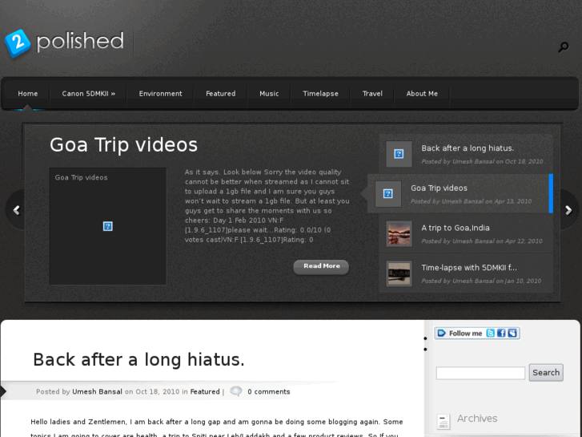Focus the sidebar search input field
Image resolution: width=582 pixels, height=437 pixels.
(480, 373)
